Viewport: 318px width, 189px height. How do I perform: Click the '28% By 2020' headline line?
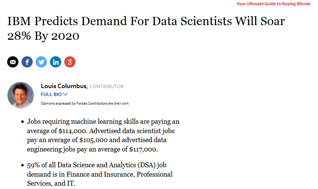click(x=43, y=36)
